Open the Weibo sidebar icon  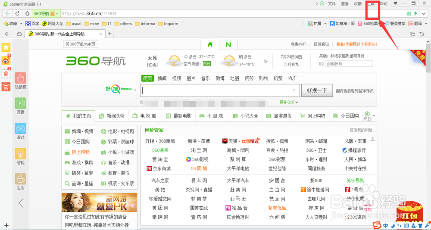(x=6, y=60)
